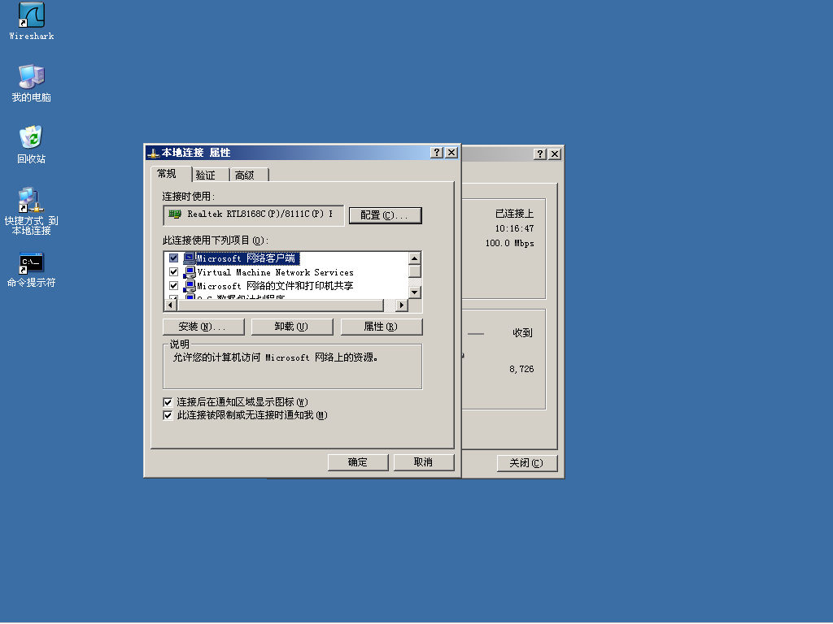Click the Realtek network adapter icon
The height and width of the screenshot is (624, 833).
click(175, 214)
